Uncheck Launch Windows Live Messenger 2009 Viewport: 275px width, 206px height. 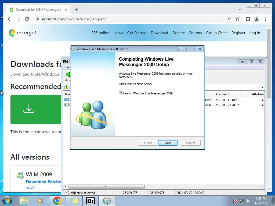click(x=121, y=93)
